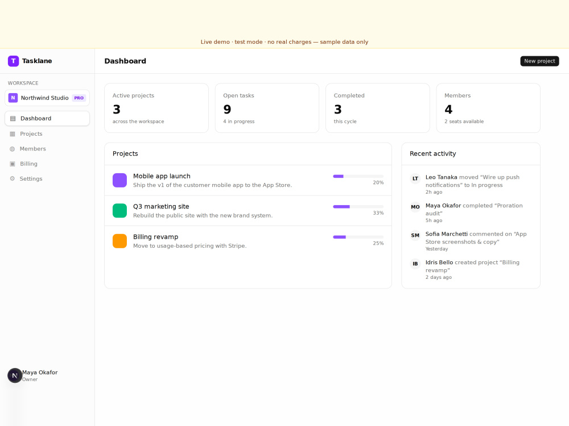
Task: Go to Members in the sidebar
Action: click(47, 149)
